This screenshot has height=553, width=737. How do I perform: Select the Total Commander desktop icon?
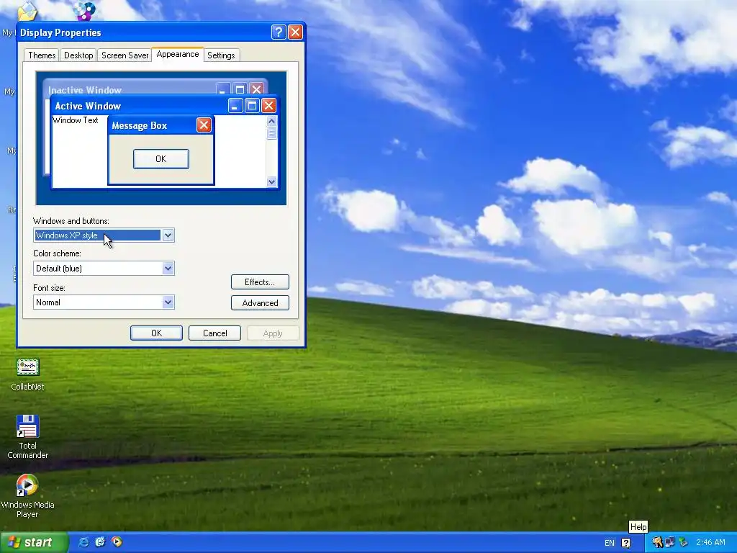pos(28,436)
